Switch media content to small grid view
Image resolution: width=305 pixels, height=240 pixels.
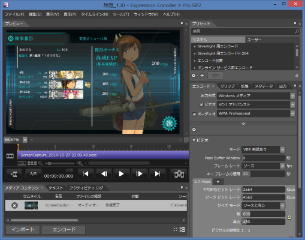[x=176, y=230]
